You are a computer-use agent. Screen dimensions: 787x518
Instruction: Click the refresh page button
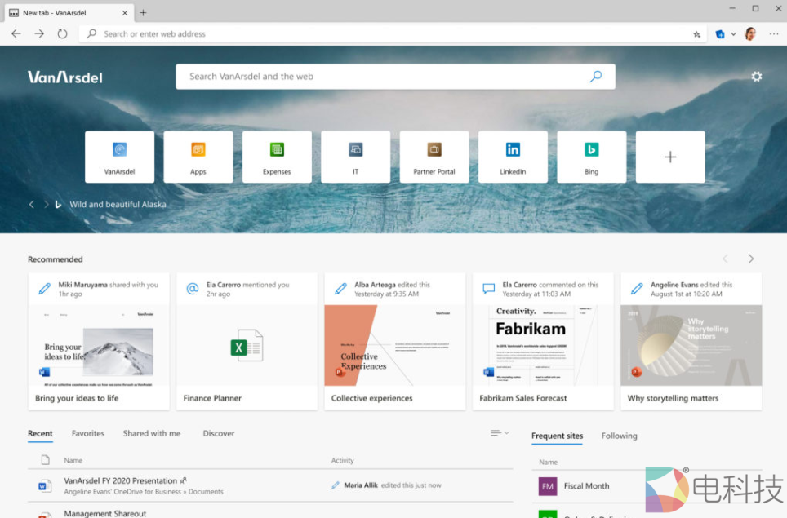point(62,34)
